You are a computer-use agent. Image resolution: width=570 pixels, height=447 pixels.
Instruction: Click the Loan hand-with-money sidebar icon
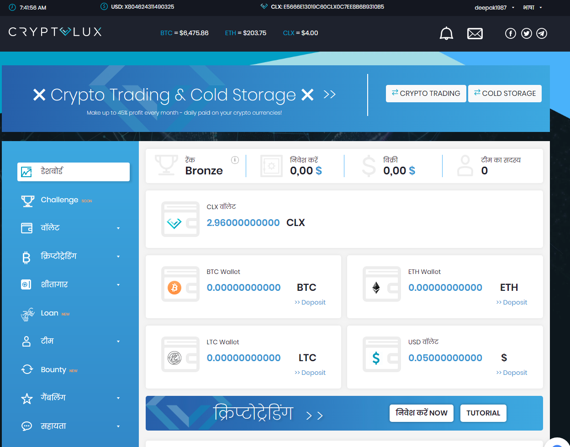(x=27, y=314)
